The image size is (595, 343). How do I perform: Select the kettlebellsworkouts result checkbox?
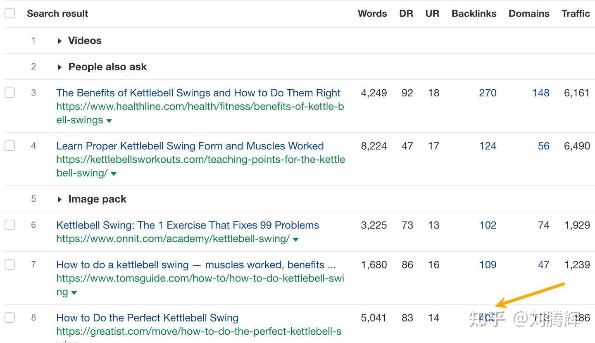point(10,145)
